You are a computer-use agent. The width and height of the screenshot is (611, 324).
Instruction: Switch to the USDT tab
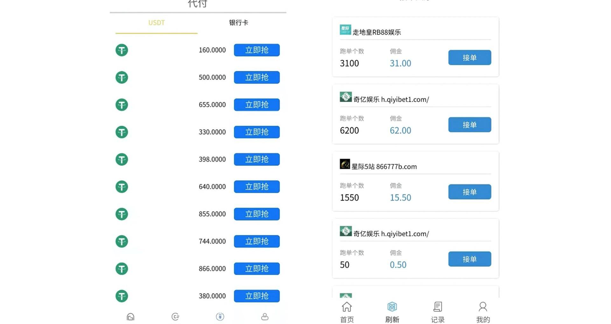click(157, 23)
